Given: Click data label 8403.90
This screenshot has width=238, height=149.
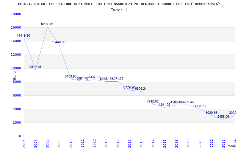Looking at the screenshot, I should 71,77.
